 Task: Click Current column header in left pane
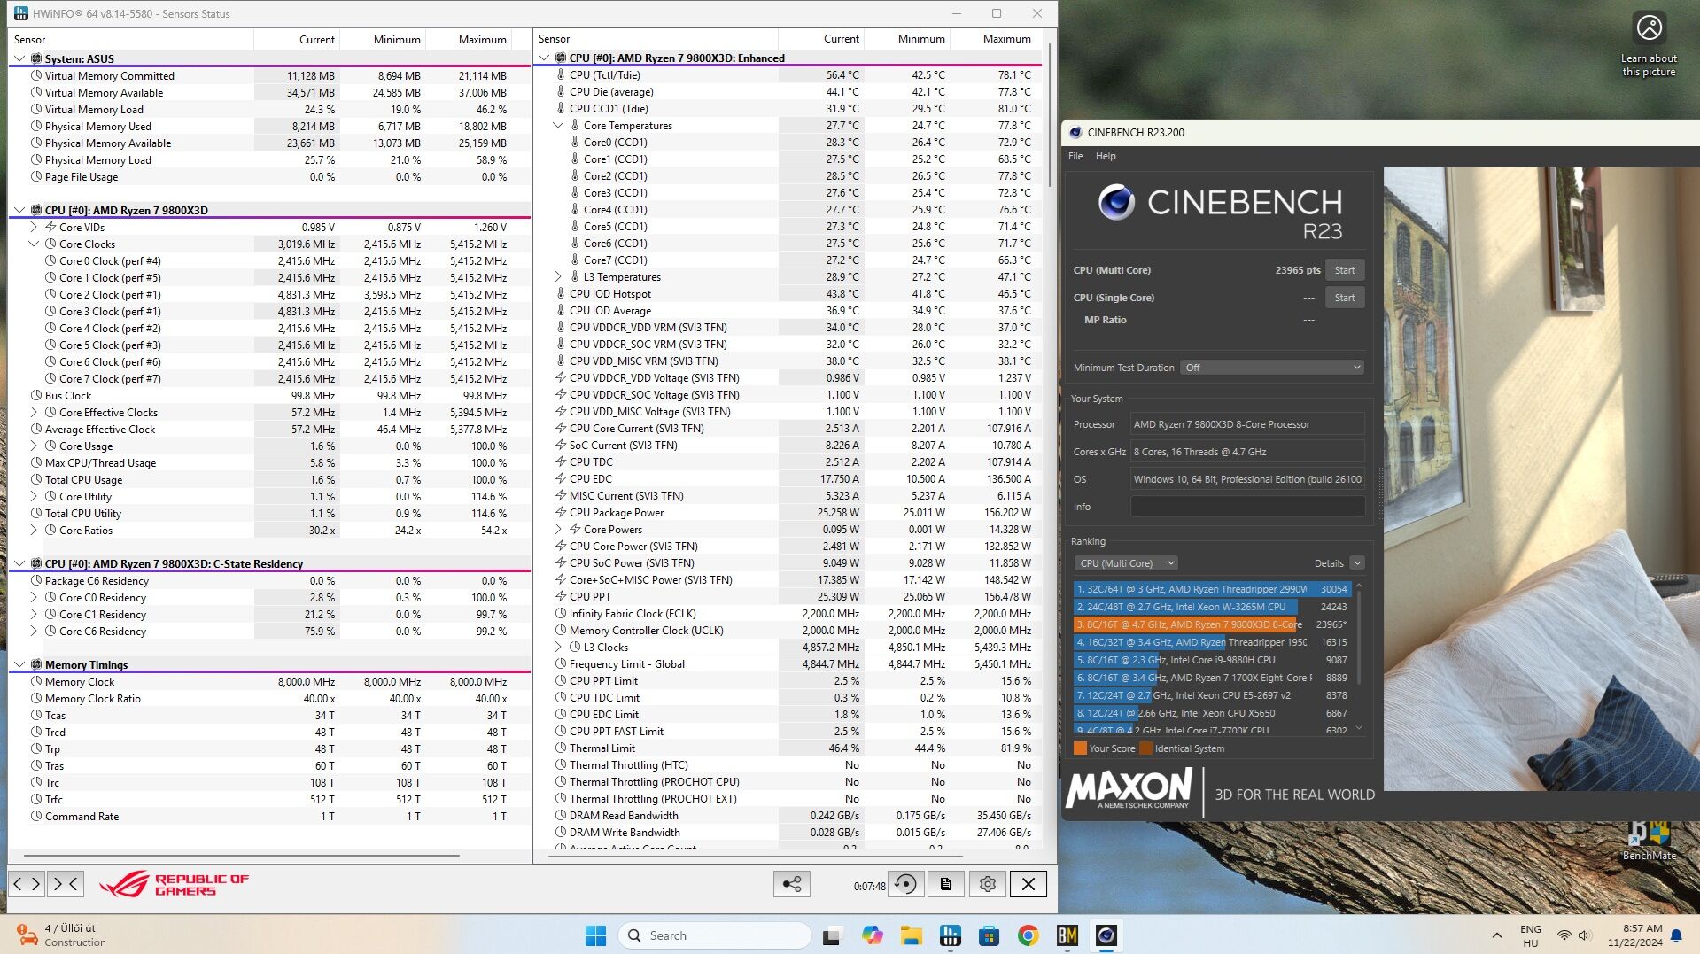point(296,40)
